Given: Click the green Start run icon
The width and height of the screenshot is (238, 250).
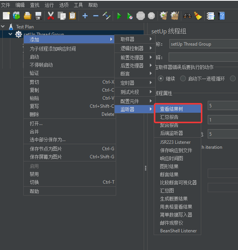Looking at the screenshot, I should point(119,16).
